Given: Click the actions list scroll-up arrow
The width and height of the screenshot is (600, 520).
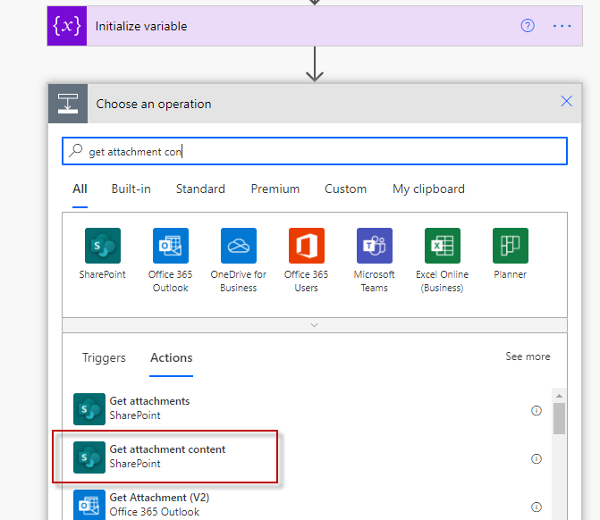Looking at the screenshot, I should click(559, 396).
